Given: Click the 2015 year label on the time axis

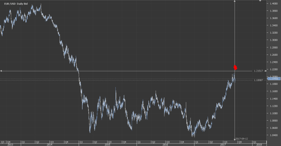Looking at the screenshot, I should (x=108, y=145).
